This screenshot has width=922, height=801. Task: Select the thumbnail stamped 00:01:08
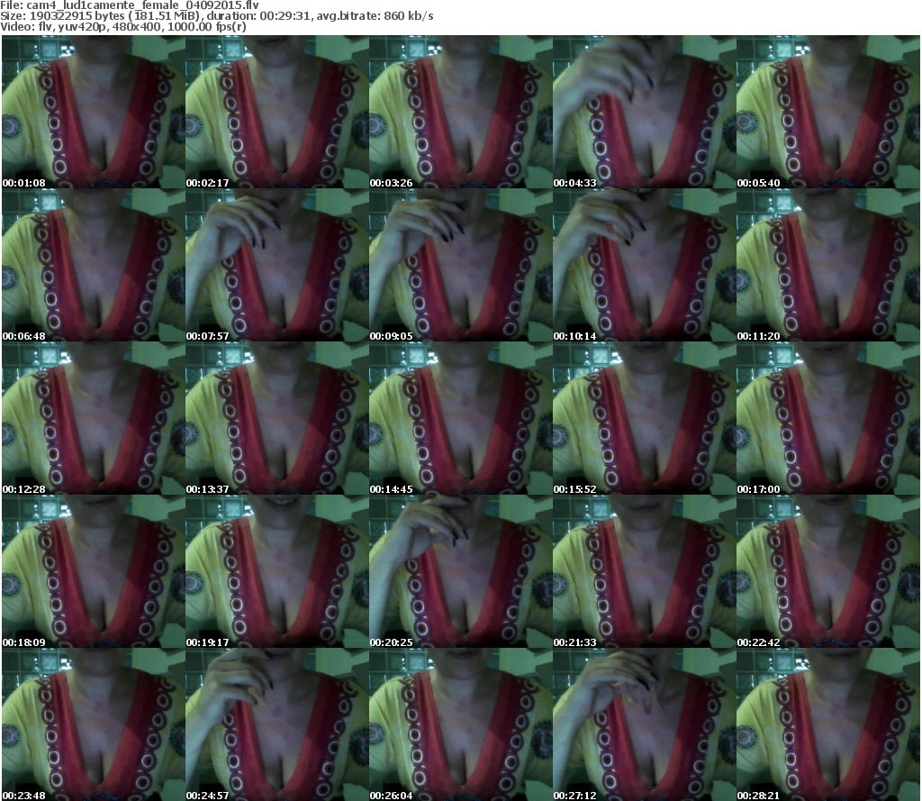point(93,112)
